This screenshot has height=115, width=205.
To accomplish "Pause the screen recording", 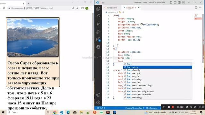I will pos(169,107).
